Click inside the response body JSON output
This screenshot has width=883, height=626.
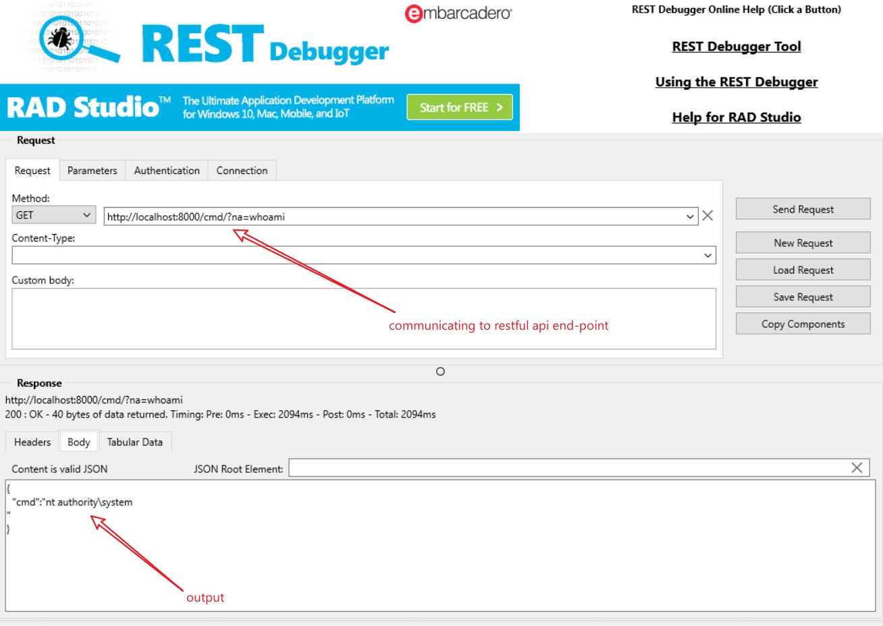pyautogui.click(x=440, y=546)
